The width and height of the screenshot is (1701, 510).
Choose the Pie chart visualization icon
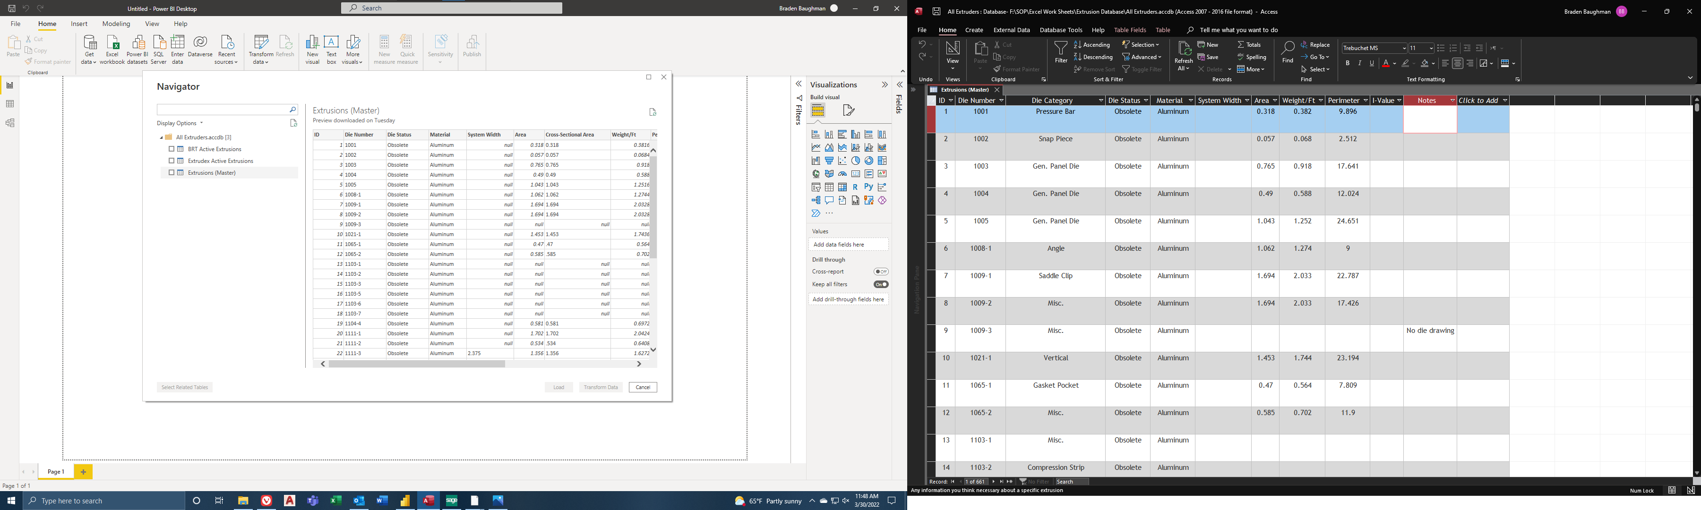856,161
